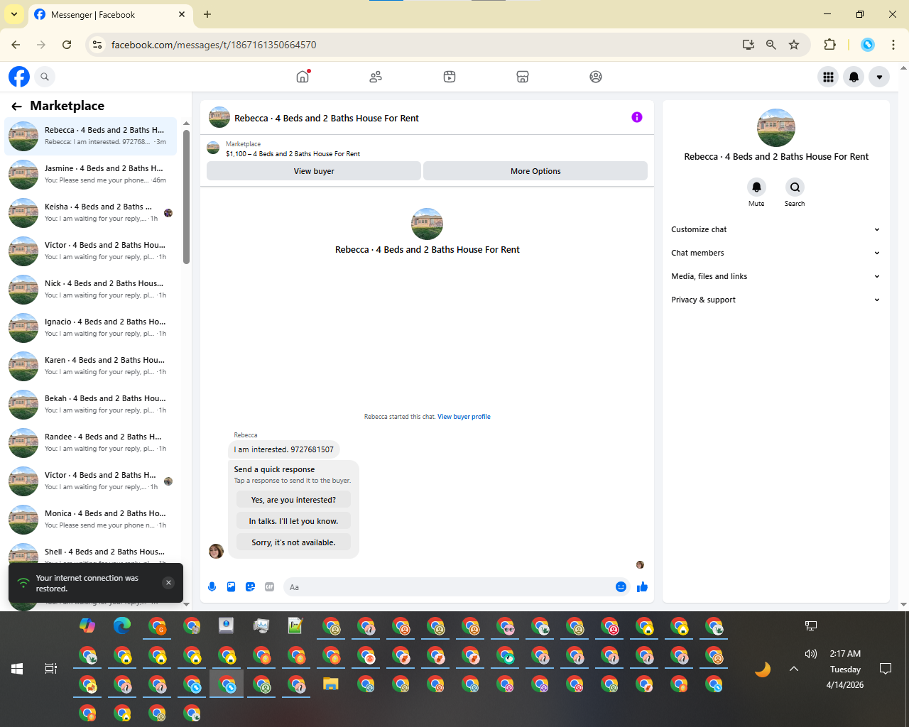Send quick response 'Sorry, it's not available.'
909x727 pixels.
[293, 542]
